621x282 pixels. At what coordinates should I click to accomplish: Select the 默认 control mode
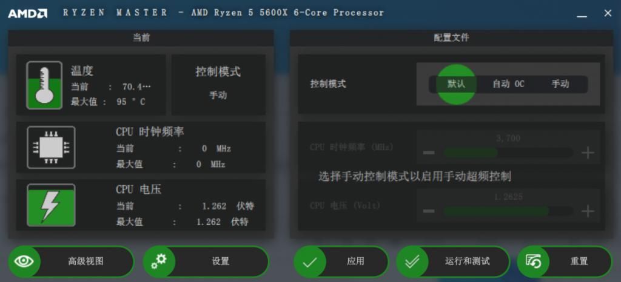[x=456, y=84]
